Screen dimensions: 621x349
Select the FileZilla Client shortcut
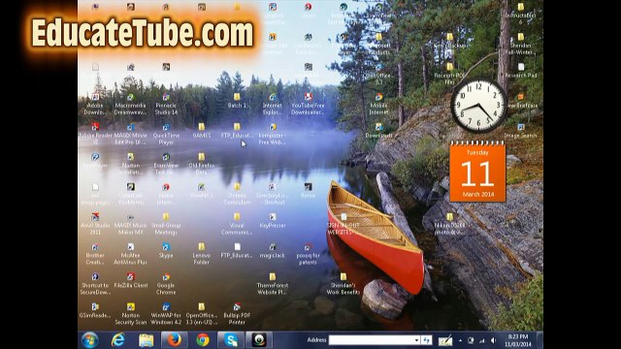130,280
